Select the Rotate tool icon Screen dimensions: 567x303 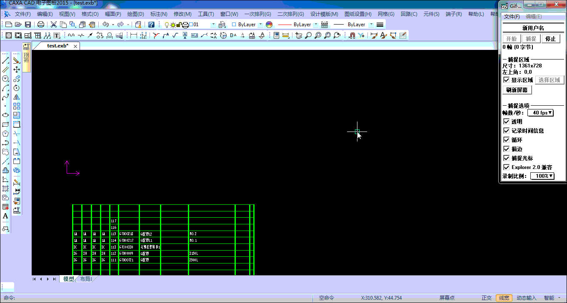tap(17, 88)
